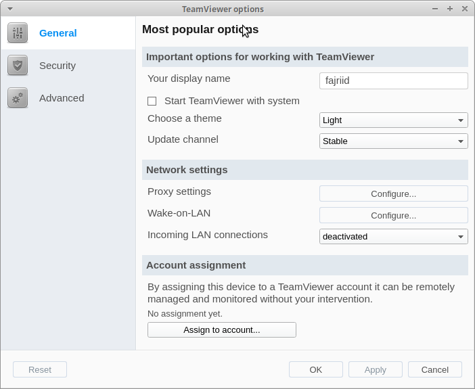Click the Security shield icon
This screenshot has height=389, width=475.
point(18,65)
